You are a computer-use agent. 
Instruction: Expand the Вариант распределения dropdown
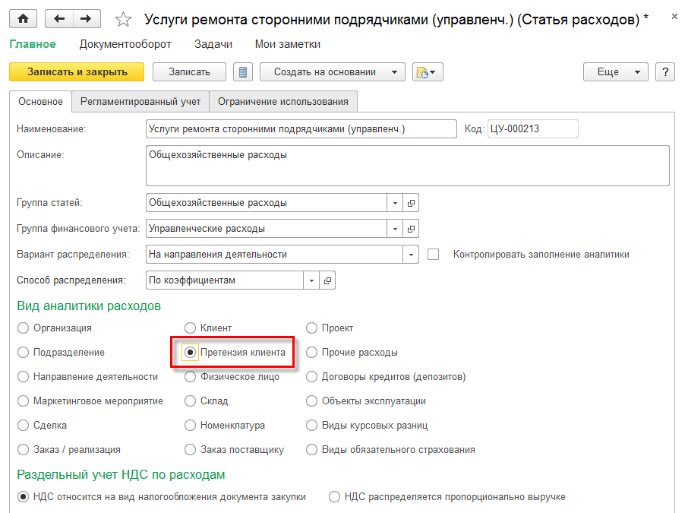411,255
